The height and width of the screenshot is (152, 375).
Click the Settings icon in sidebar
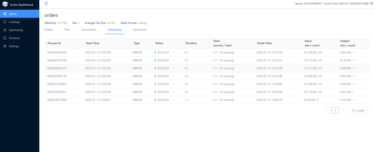point(5,46)
